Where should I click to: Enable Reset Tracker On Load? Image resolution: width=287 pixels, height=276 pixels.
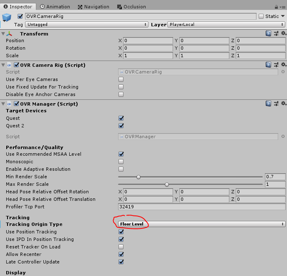pos(121,247)
